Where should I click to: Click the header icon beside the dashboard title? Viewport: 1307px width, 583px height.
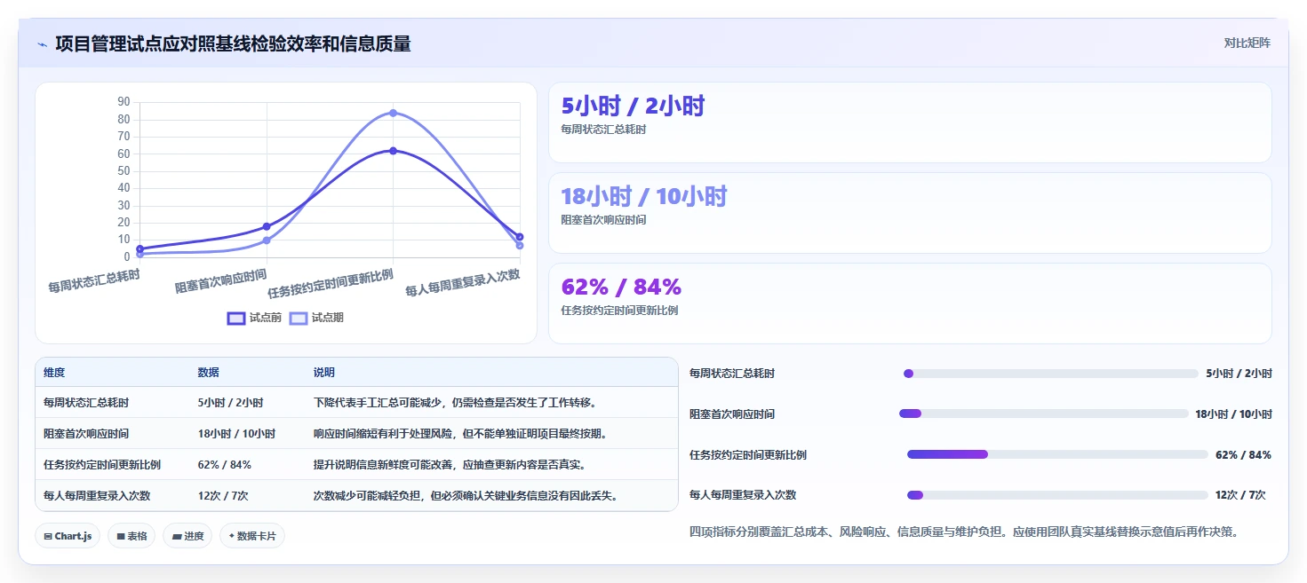click(x=42, y=44)
